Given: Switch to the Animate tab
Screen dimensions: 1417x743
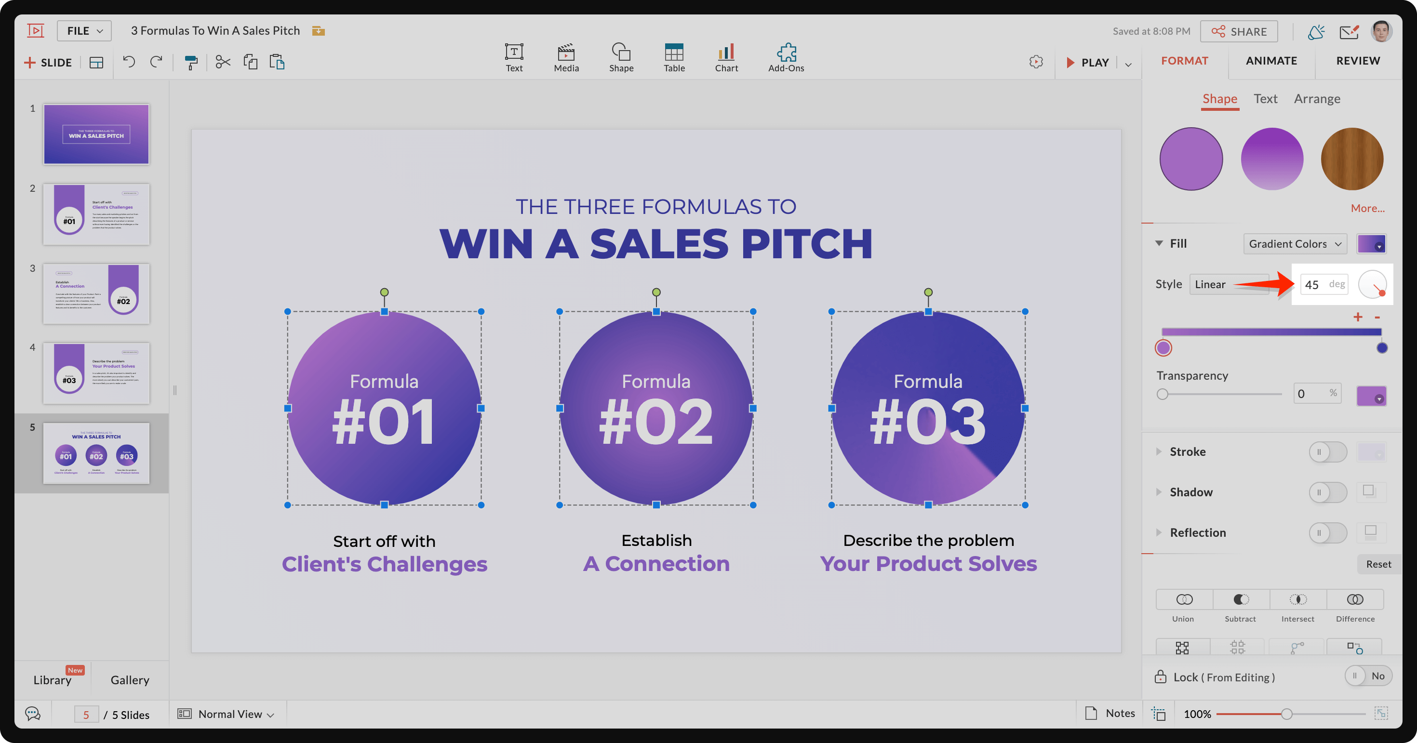Looking at the screenshot, I should pyautogui.click(x=1272, y=60).
